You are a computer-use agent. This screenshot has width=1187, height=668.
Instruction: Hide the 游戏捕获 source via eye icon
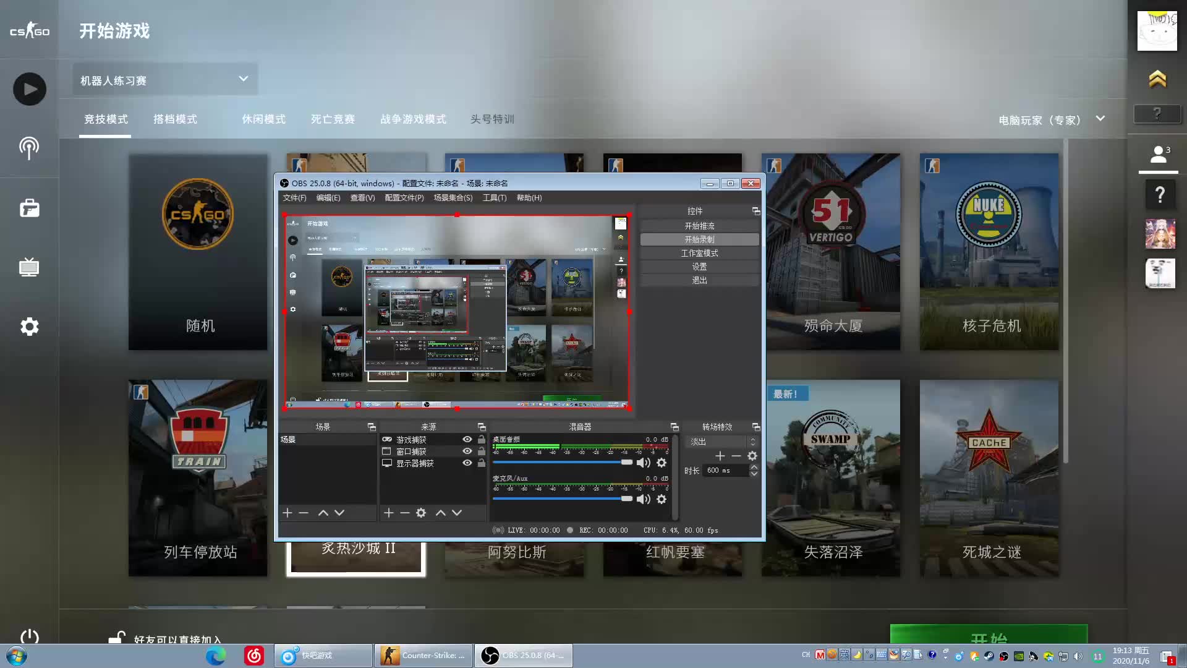click(x=467, y=440)
